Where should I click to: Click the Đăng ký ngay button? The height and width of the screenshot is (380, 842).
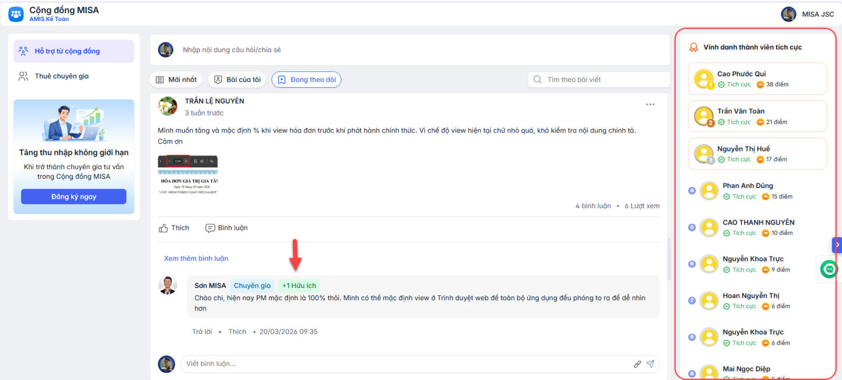coord(74,197)
